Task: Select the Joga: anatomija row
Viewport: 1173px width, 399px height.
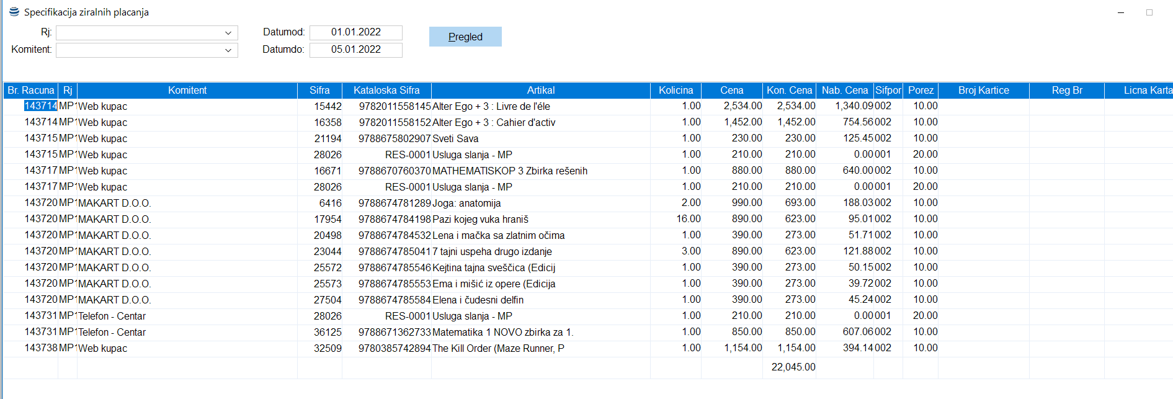Action: (x=466, y=203)
